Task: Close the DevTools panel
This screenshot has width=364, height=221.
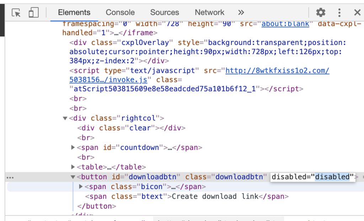Action: (x=357, y=12)
